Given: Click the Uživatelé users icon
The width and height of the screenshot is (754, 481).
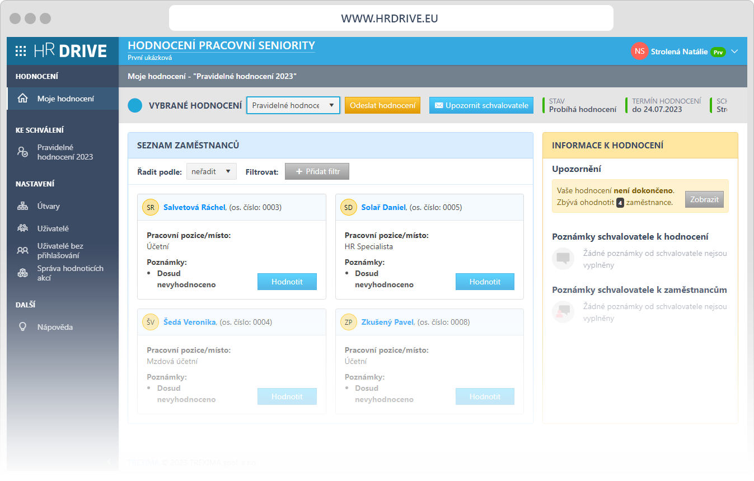Looking at the screenshot, I should coord(22,228).
